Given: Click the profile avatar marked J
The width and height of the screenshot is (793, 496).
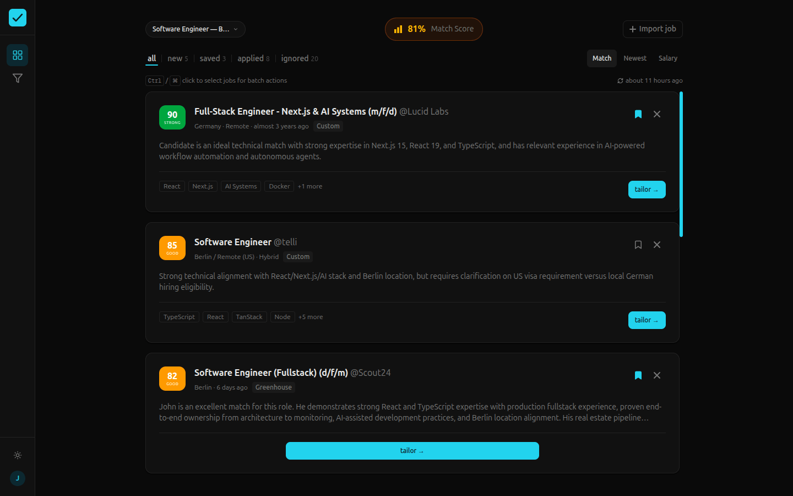Looking at the screenshot, I should tap(18, 478).
